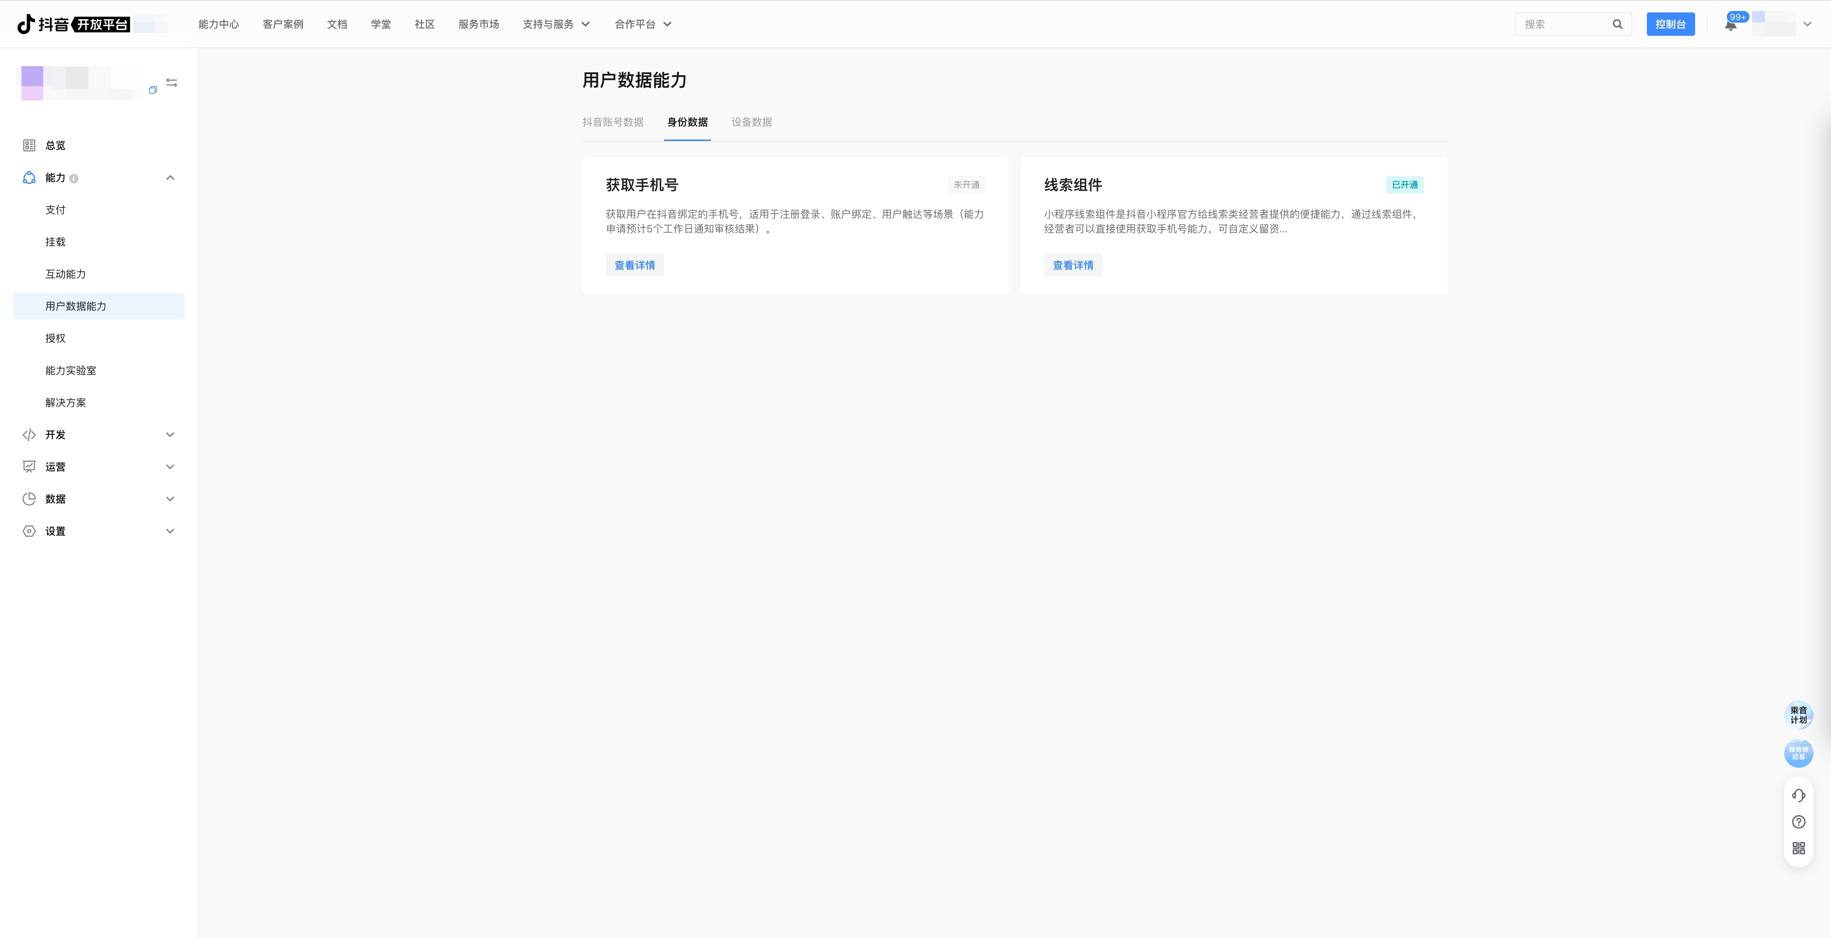Click the search magnifier icon
1831x938 pixels.
[x=1617, y=24]
